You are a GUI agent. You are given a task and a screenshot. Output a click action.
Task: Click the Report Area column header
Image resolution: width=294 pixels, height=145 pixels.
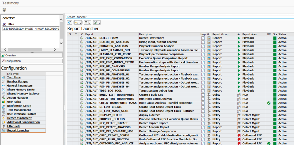point(254,34)
